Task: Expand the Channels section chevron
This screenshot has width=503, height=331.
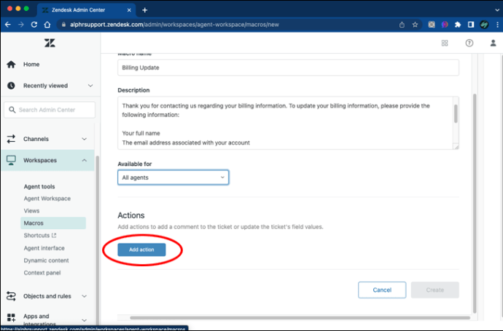Action: click(x=84, y=139)
